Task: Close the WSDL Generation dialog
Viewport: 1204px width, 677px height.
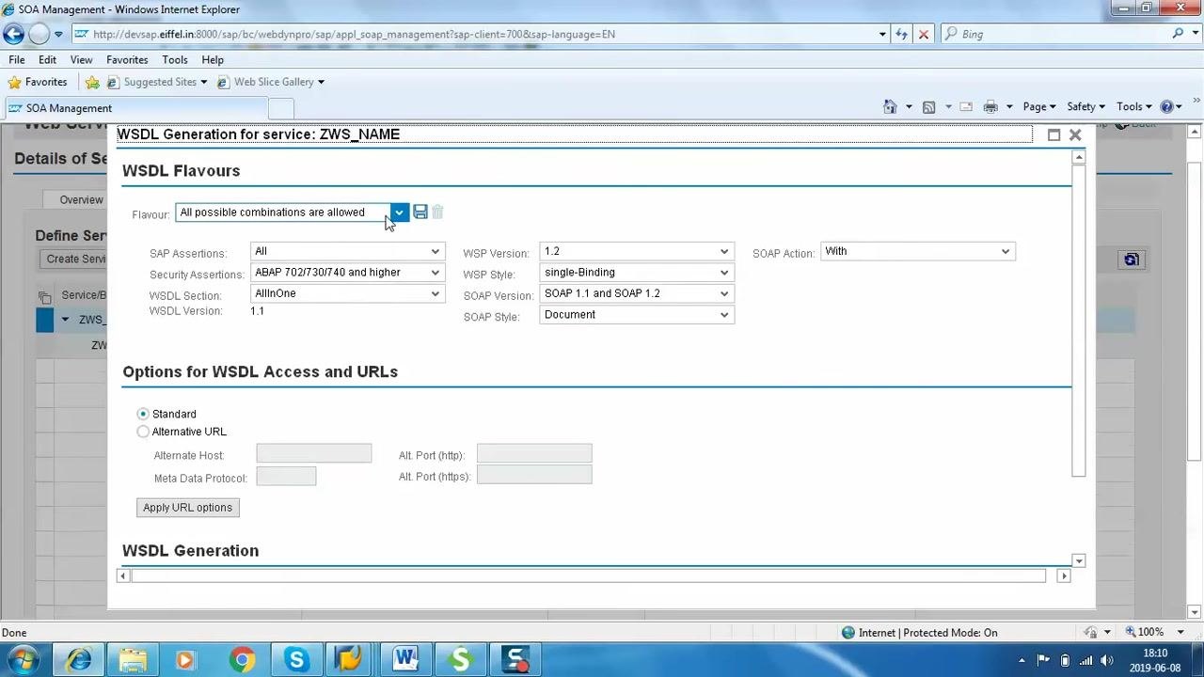Action: pyautogui.click(x=1075, y=135)
